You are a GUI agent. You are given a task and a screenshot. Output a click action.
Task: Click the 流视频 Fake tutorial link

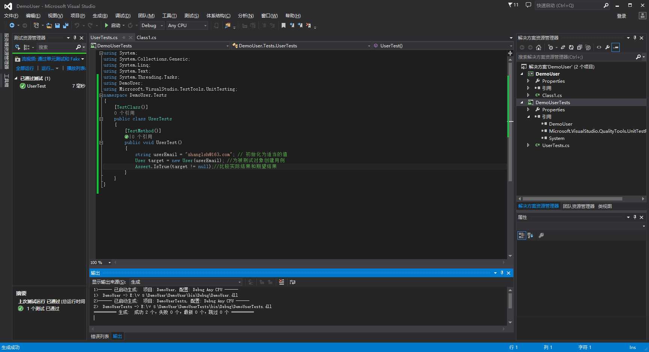coord(50,59)
